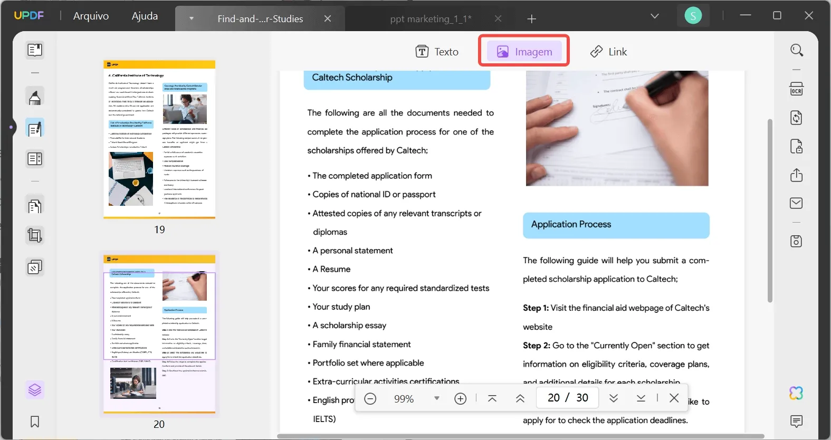The image size is (831, 440).
Task: Open the Reader mode icon in left sidebar
Action: tap(35, 50)
